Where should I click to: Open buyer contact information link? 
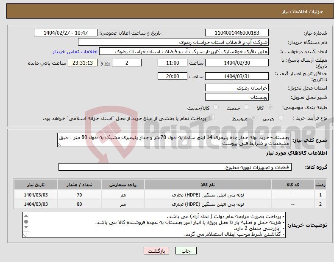coord(75,52)
